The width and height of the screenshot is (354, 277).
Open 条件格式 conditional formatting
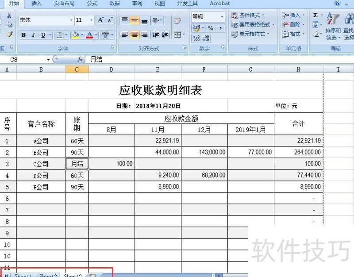click(245, 15)
